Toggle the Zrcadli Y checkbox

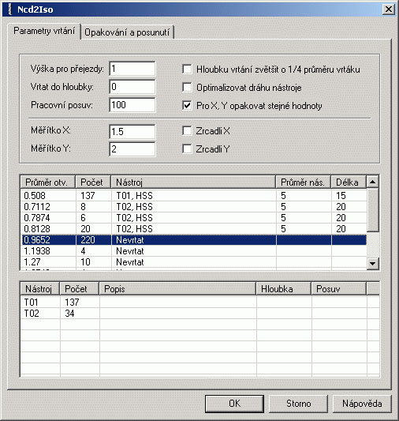coord(187,148)
